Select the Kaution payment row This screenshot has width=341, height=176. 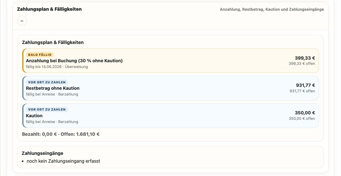click(170, 115)
